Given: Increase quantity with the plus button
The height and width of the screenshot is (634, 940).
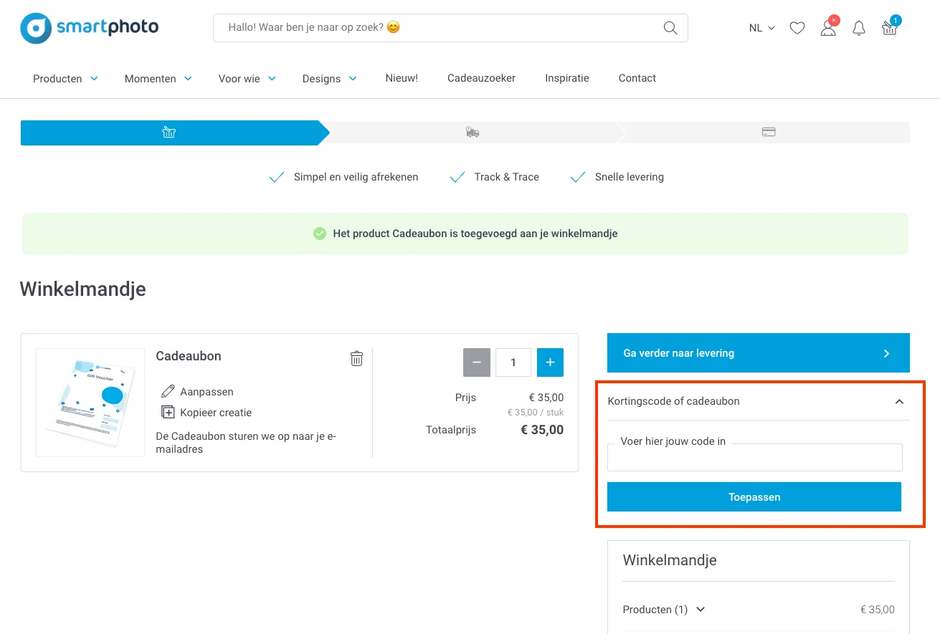Looking at the screenshot, I should click(x=550, y=362).
